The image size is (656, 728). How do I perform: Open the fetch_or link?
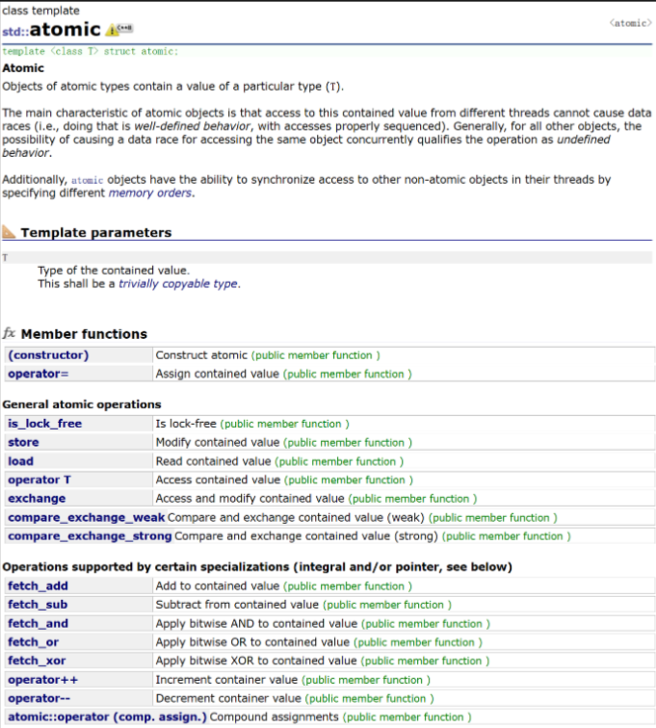(33, 642)
